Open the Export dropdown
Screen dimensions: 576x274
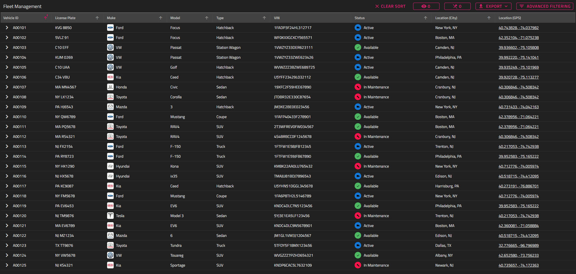click(x=493, y=6)
